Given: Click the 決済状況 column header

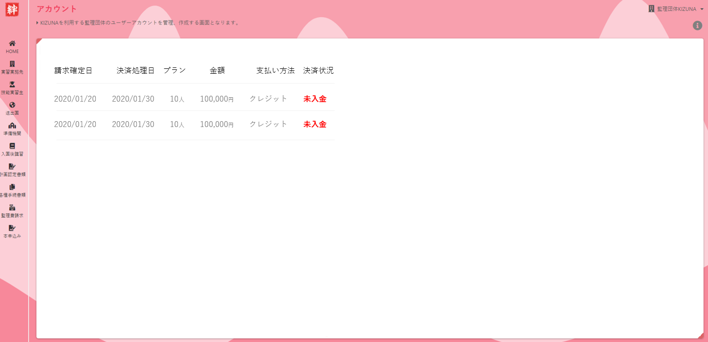Looking at the screenshot, I should click(x=318, y=70).
